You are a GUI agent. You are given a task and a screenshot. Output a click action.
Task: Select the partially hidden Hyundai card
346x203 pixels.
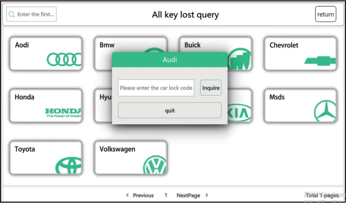103,106
